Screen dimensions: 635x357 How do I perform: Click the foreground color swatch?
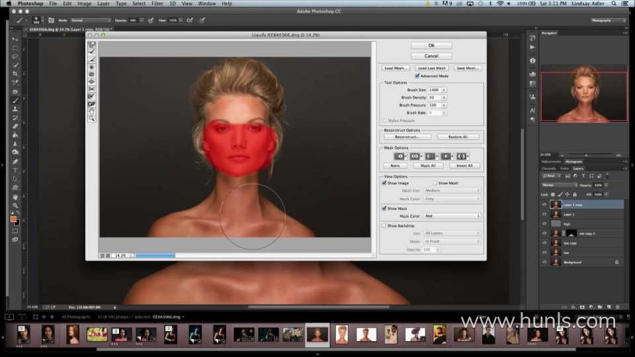13,219
